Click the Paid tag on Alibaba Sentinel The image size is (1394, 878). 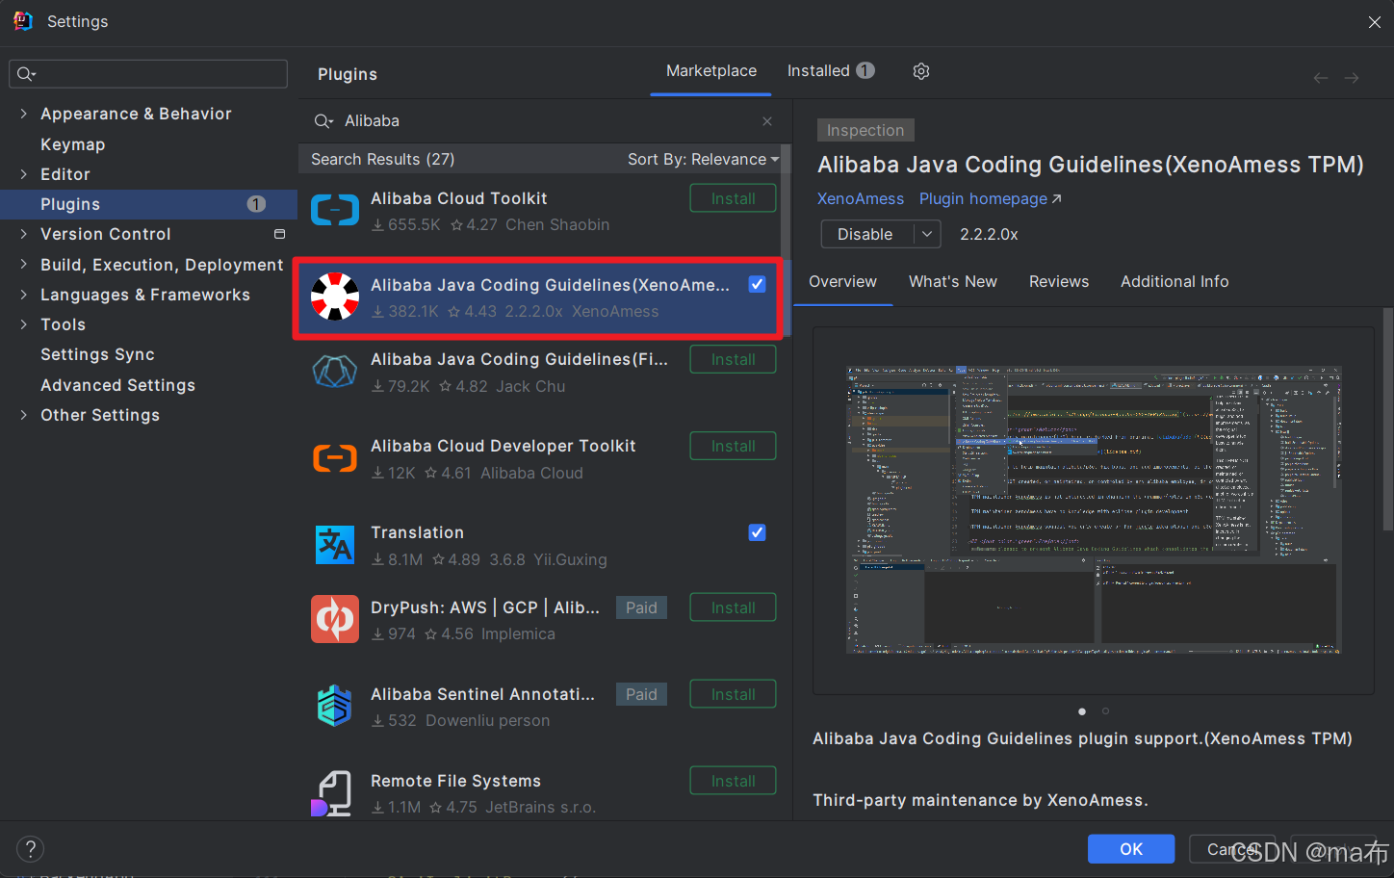[x=641, y=694]
